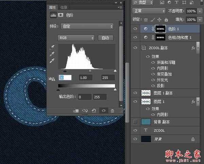Select the 投影 effect
Image resolution: width=204 pixels, height=164 pixels.
coord(160,86)
